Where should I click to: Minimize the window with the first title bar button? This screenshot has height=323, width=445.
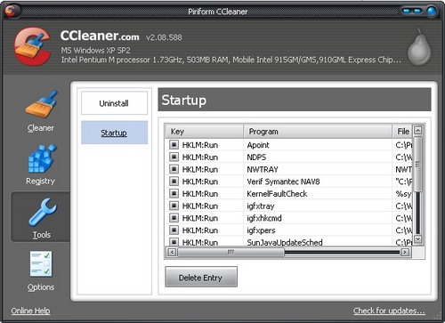point(406,11)
